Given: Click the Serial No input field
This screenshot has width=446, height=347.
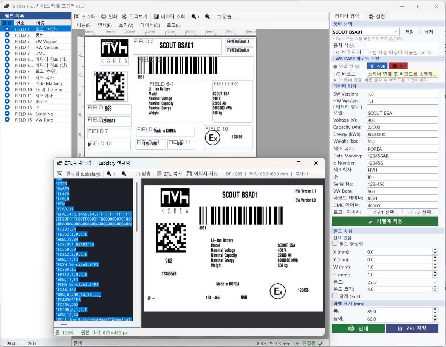Looking at the screenshot, I should [402, 184].
